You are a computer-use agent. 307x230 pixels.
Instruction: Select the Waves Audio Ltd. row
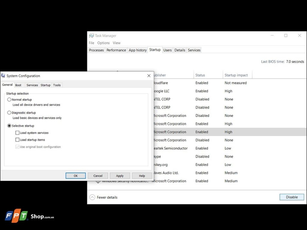pos(230,173)
